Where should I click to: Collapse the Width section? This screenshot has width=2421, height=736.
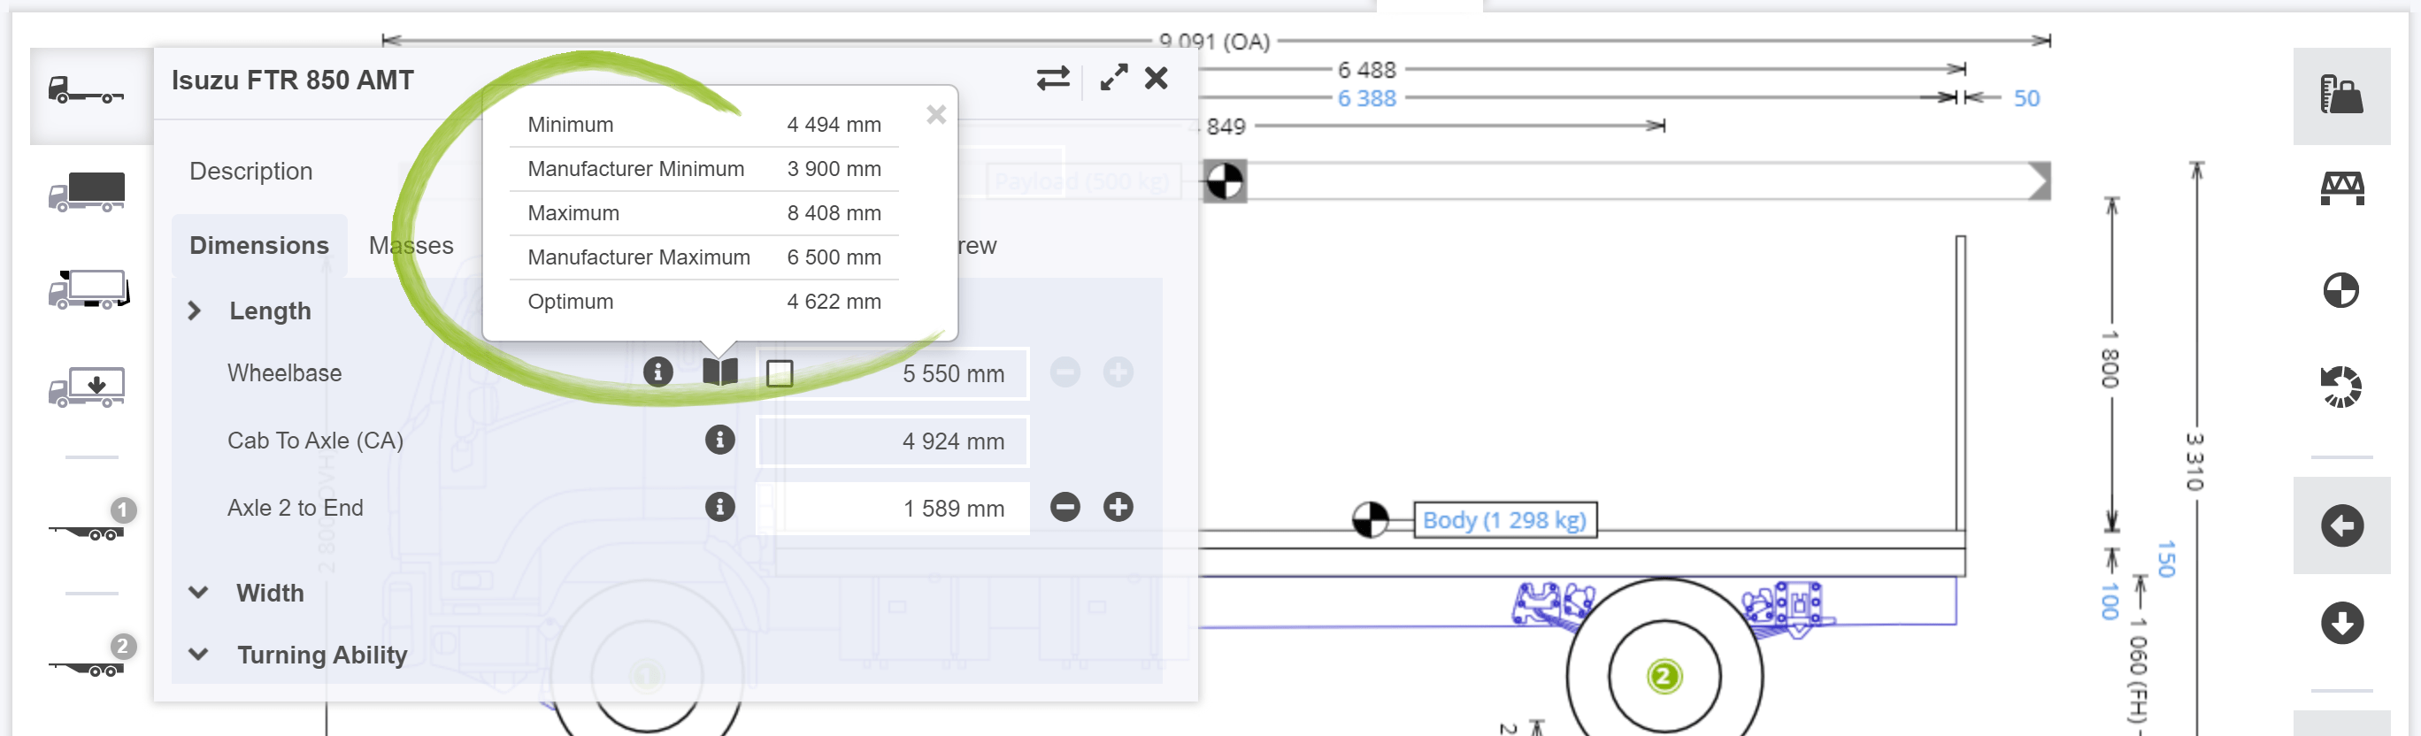198,592
